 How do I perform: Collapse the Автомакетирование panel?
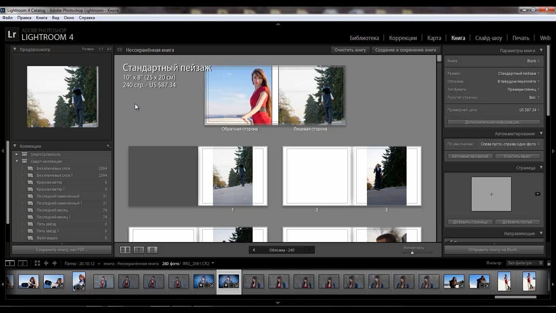541,134
